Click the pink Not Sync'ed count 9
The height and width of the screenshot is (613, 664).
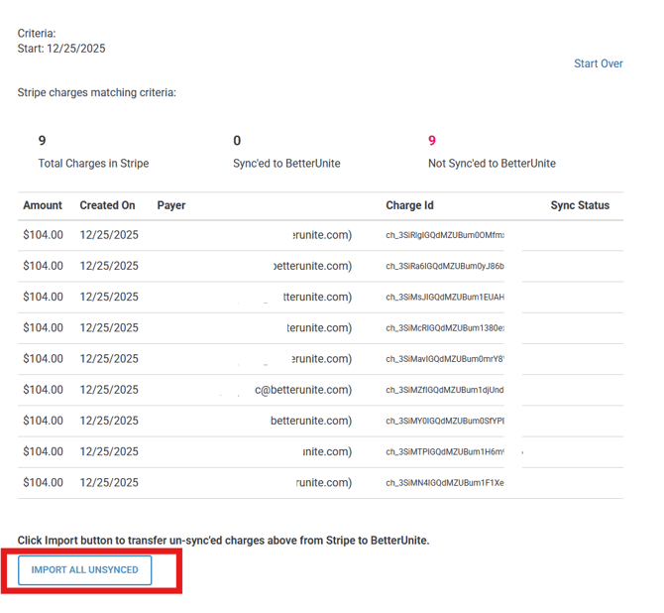(x=432, y=141)
